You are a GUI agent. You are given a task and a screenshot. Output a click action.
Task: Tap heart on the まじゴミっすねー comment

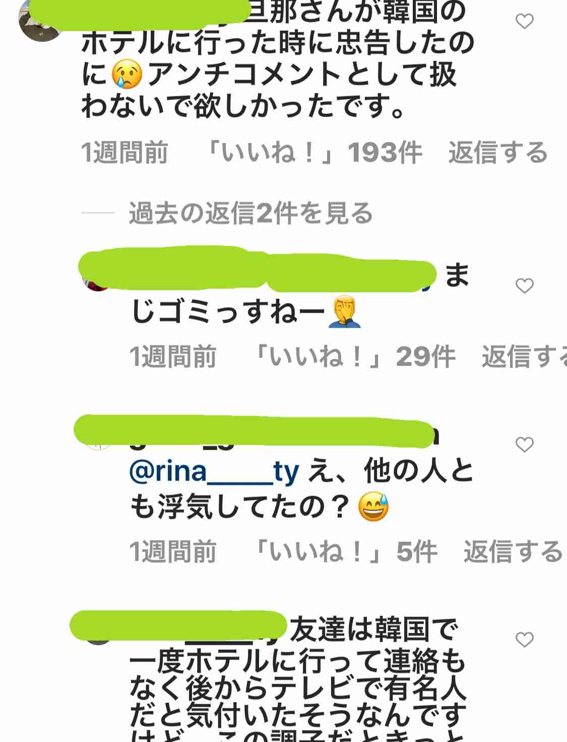pos(525,286)
